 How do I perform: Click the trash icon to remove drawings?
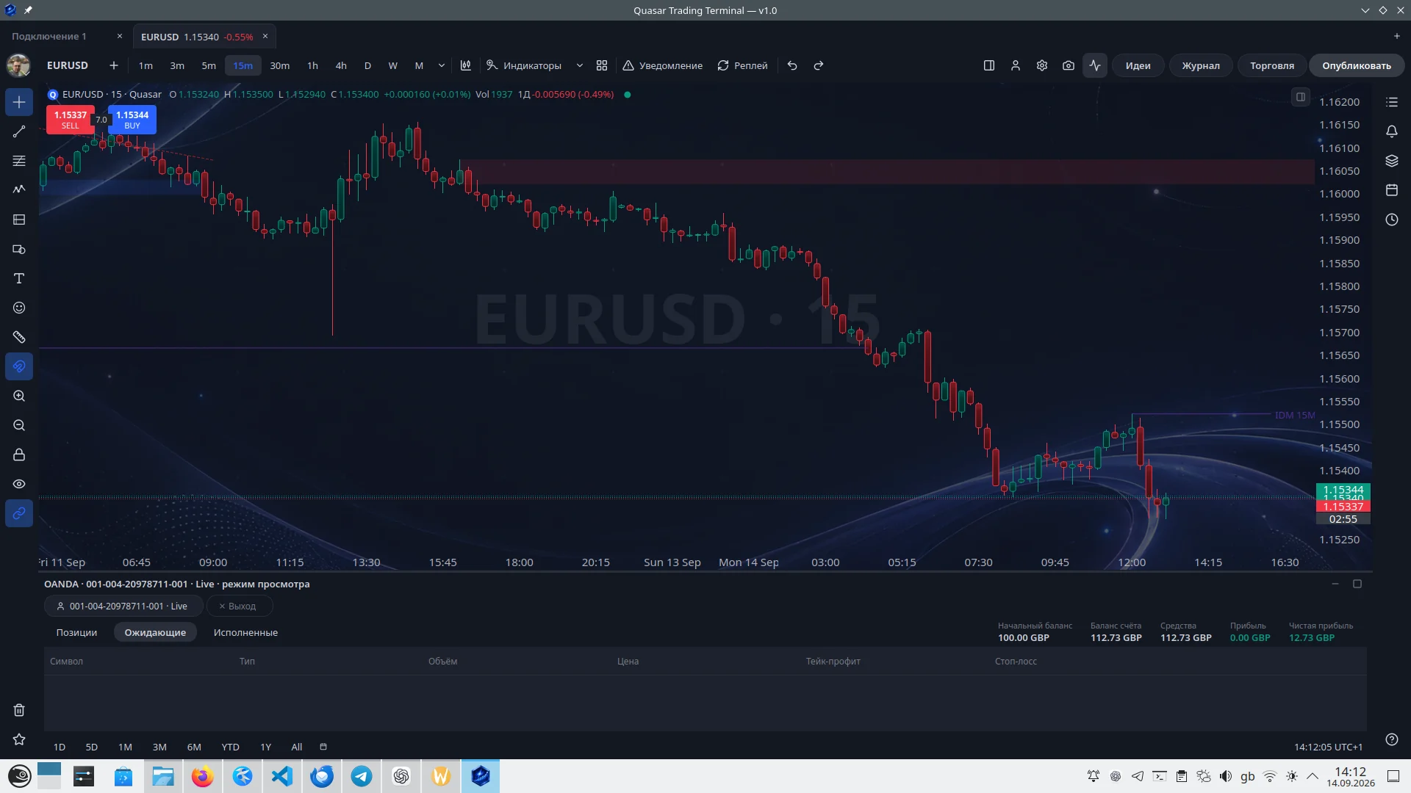19,710
